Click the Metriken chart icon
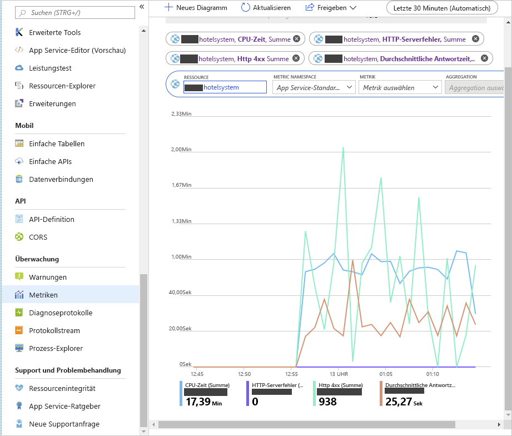This screenshot has height=436, width=512. (19, 295)
